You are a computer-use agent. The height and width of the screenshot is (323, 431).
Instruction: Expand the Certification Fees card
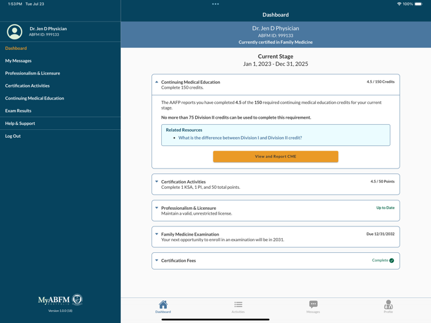[156, 260]
